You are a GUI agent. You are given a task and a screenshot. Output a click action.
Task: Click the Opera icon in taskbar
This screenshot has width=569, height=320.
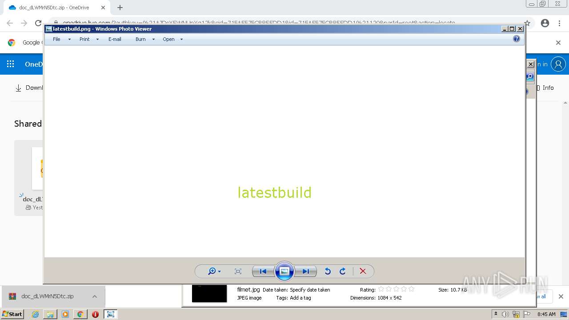(x=95, y=314)
